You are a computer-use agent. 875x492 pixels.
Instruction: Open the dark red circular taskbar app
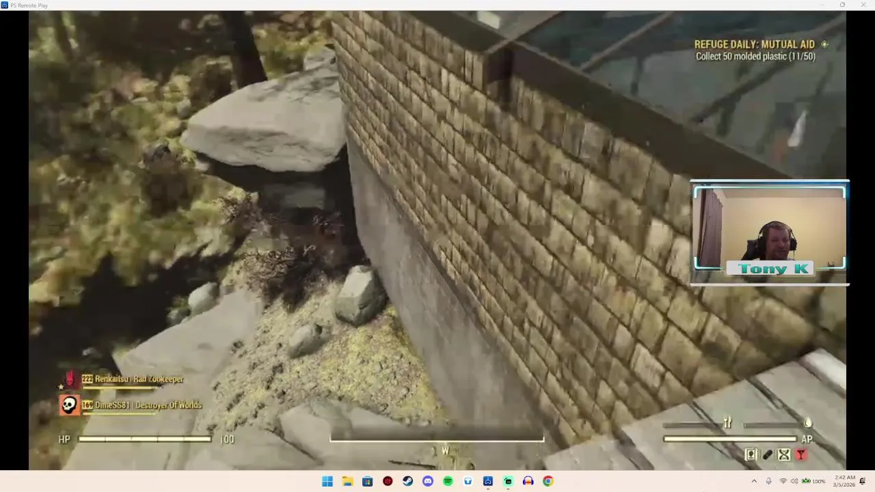point(388,481)
